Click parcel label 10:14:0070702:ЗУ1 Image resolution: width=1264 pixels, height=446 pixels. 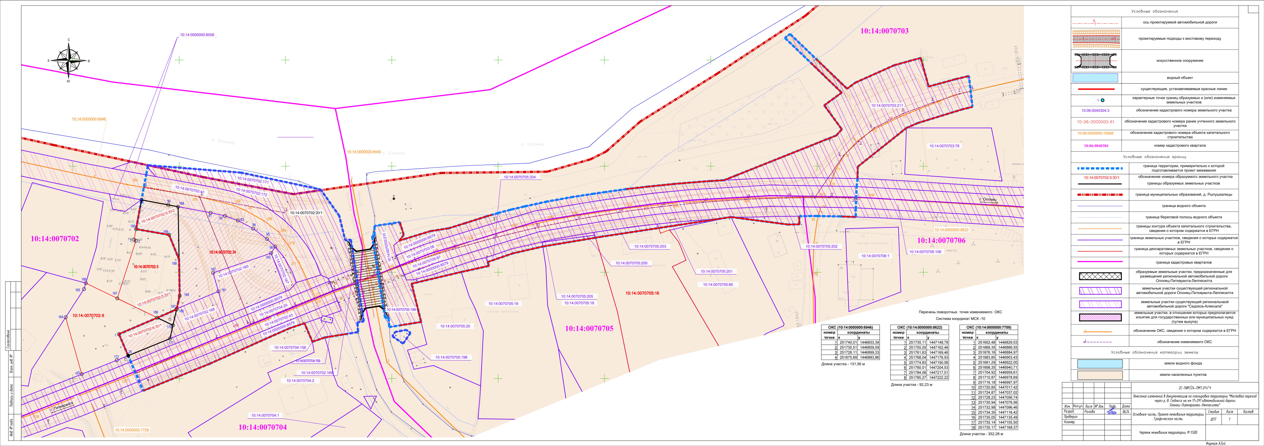(306, 213)
